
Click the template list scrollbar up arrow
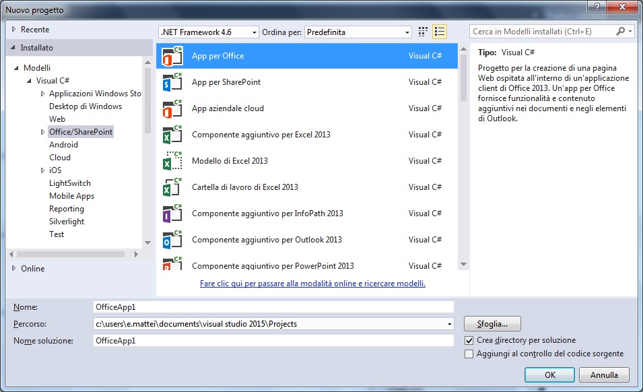click(x=464, y=49)
